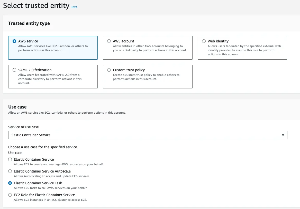This screenshot has width=300, height=209.
Task: Click 'Allows ECS to create and manage' description
Action: point(59,164)
